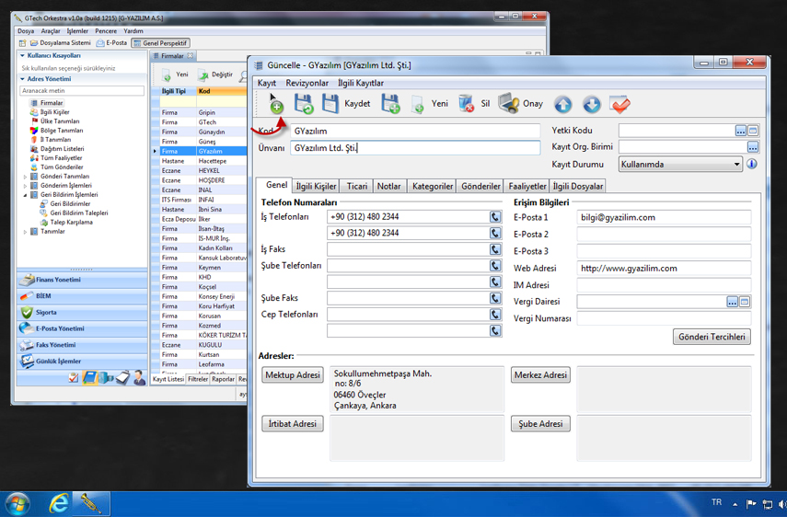Open Revizyonlar menu
Image resolution: width=787 pixels, height=517 pixels.
[x=307, y=83]
